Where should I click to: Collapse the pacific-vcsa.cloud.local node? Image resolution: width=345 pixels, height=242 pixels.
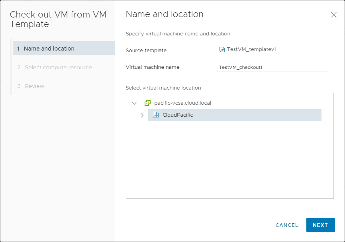point(134,103)
